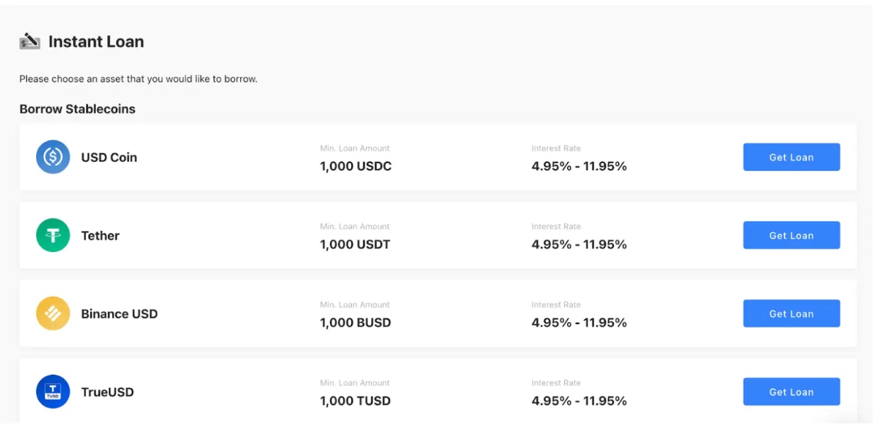Click the Borrow Stablecoins heading
879x434 pixels.
pos(77,109)
